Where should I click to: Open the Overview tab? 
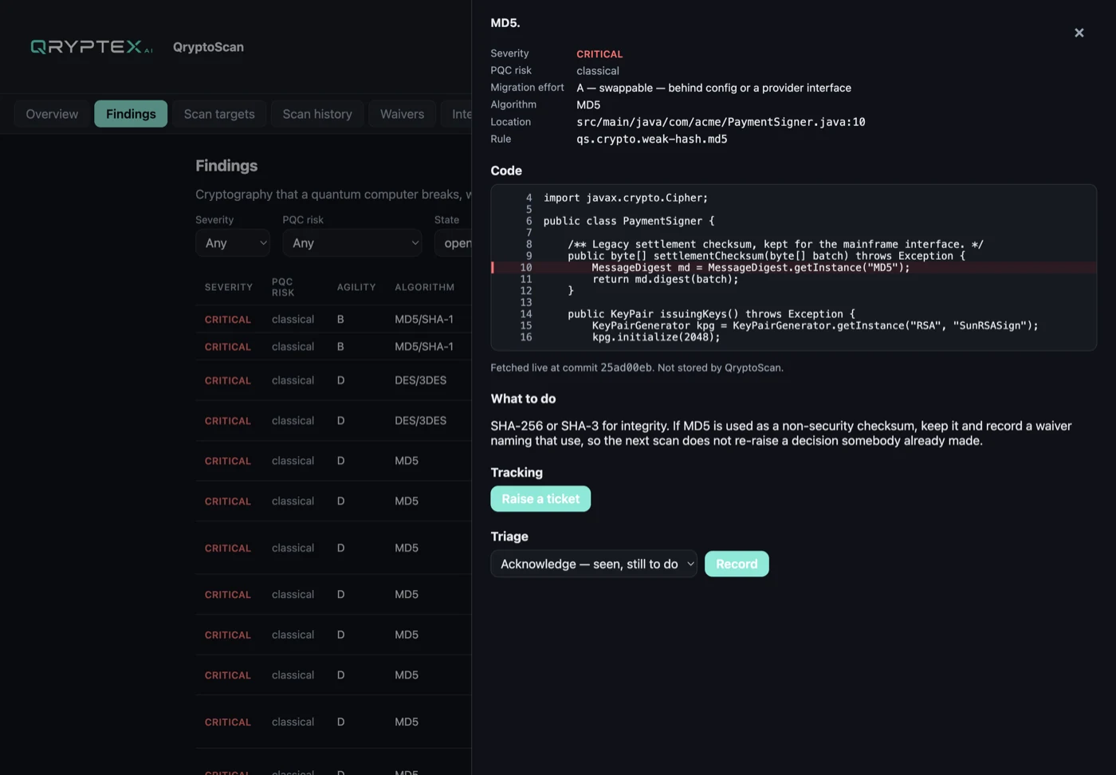(x=52, y=114)
